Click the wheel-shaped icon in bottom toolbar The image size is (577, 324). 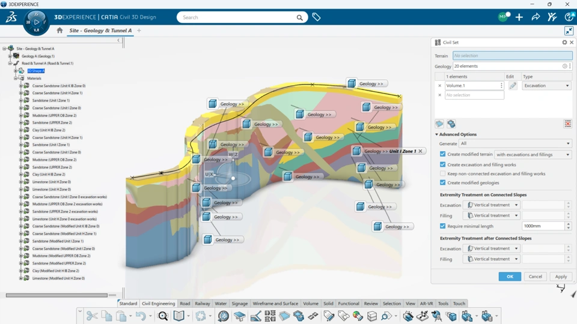[x=223, y=316]
